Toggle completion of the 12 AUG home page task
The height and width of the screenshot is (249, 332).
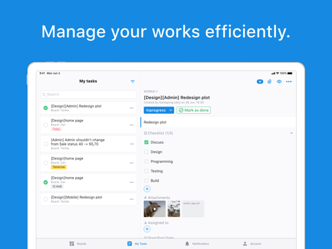46,182
